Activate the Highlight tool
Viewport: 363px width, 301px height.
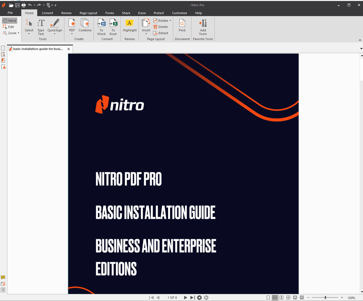point(130,25)
